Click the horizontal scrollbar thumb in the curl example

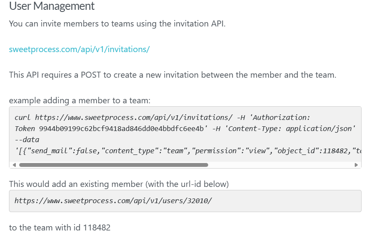[114, 165]
